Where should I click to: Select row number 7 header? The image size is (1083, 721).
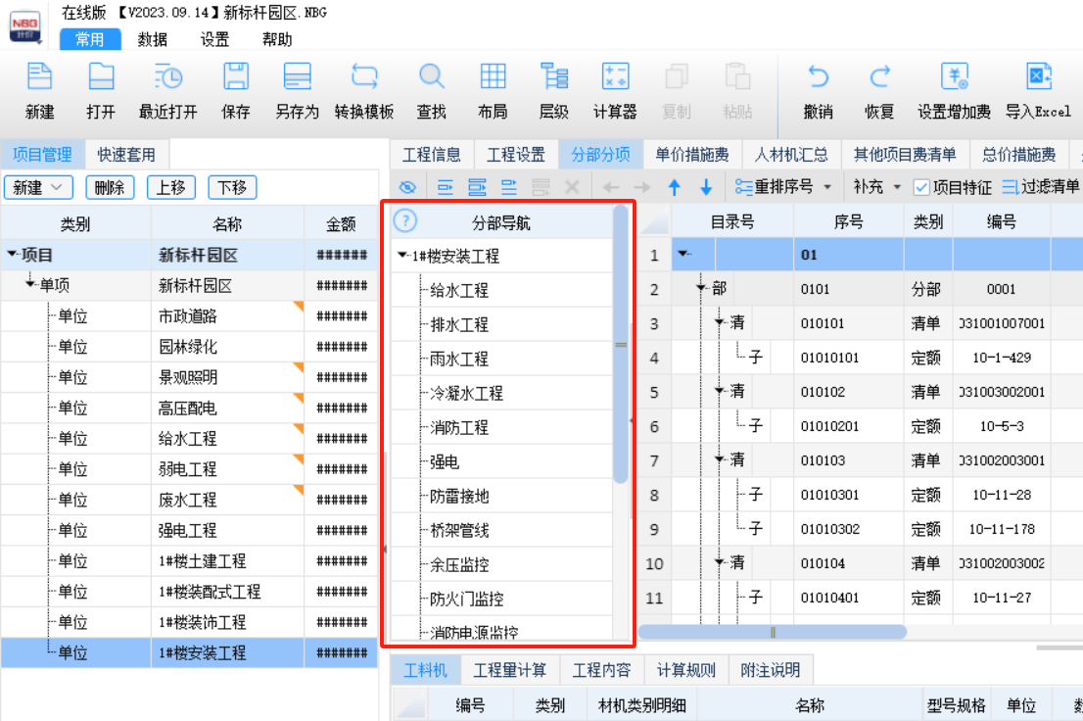pyautogui.click(x=654, y=460)
